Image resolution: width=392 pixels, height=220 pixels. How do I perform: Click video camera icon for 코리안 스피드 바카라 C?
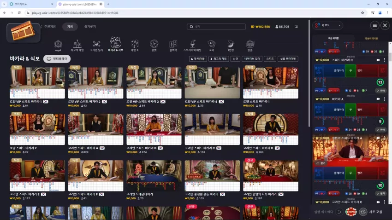tap(378, 202)
